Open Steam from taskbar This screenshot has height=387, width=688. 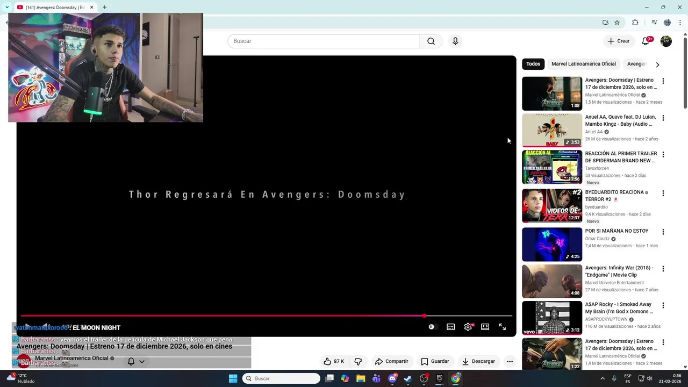408,378
